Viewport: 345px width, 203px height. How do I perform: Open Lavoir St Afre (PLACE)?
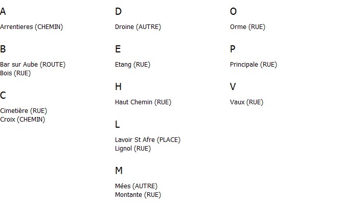[x=148, y=140]
